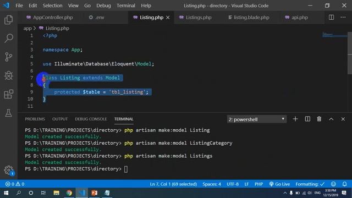Click the split editor icon
The width and height of the screenshot is (352, 198).
pyautogui.click(x=331, y=17)
